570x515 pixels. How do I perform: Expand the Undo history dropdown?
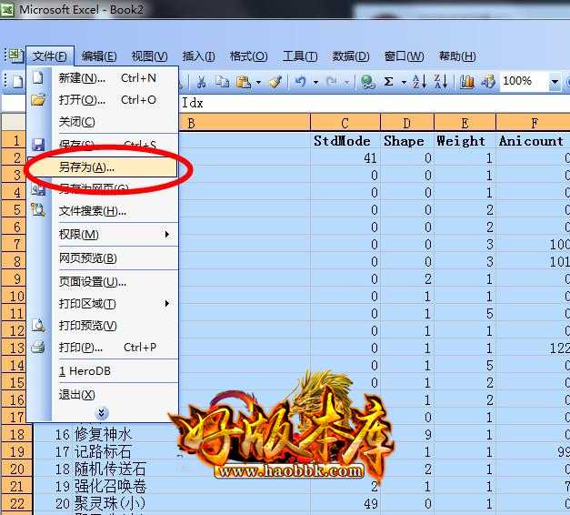pyautogui.click(x=315, y=82)
